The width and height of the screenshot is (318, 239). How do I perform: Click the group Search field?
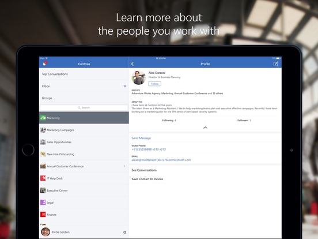click(84, 108)
